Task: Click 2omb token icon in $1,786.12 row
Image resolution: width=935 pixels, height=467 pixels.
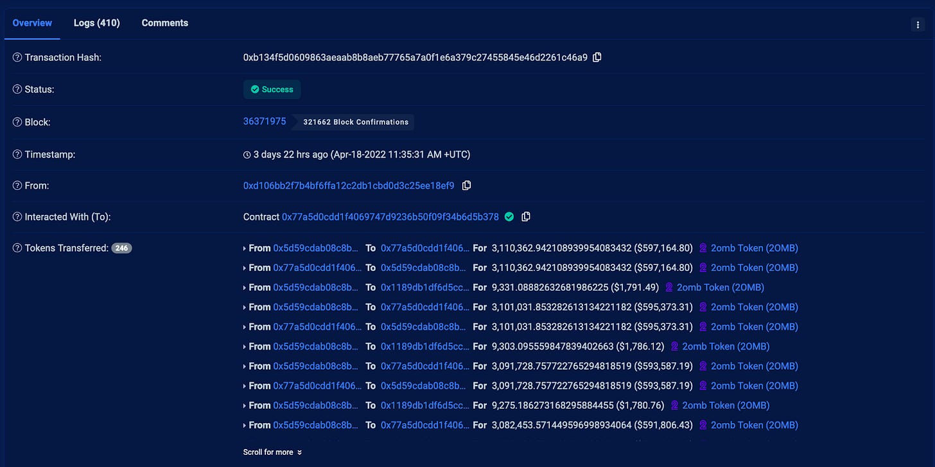Action: click(x=674, y=346)
